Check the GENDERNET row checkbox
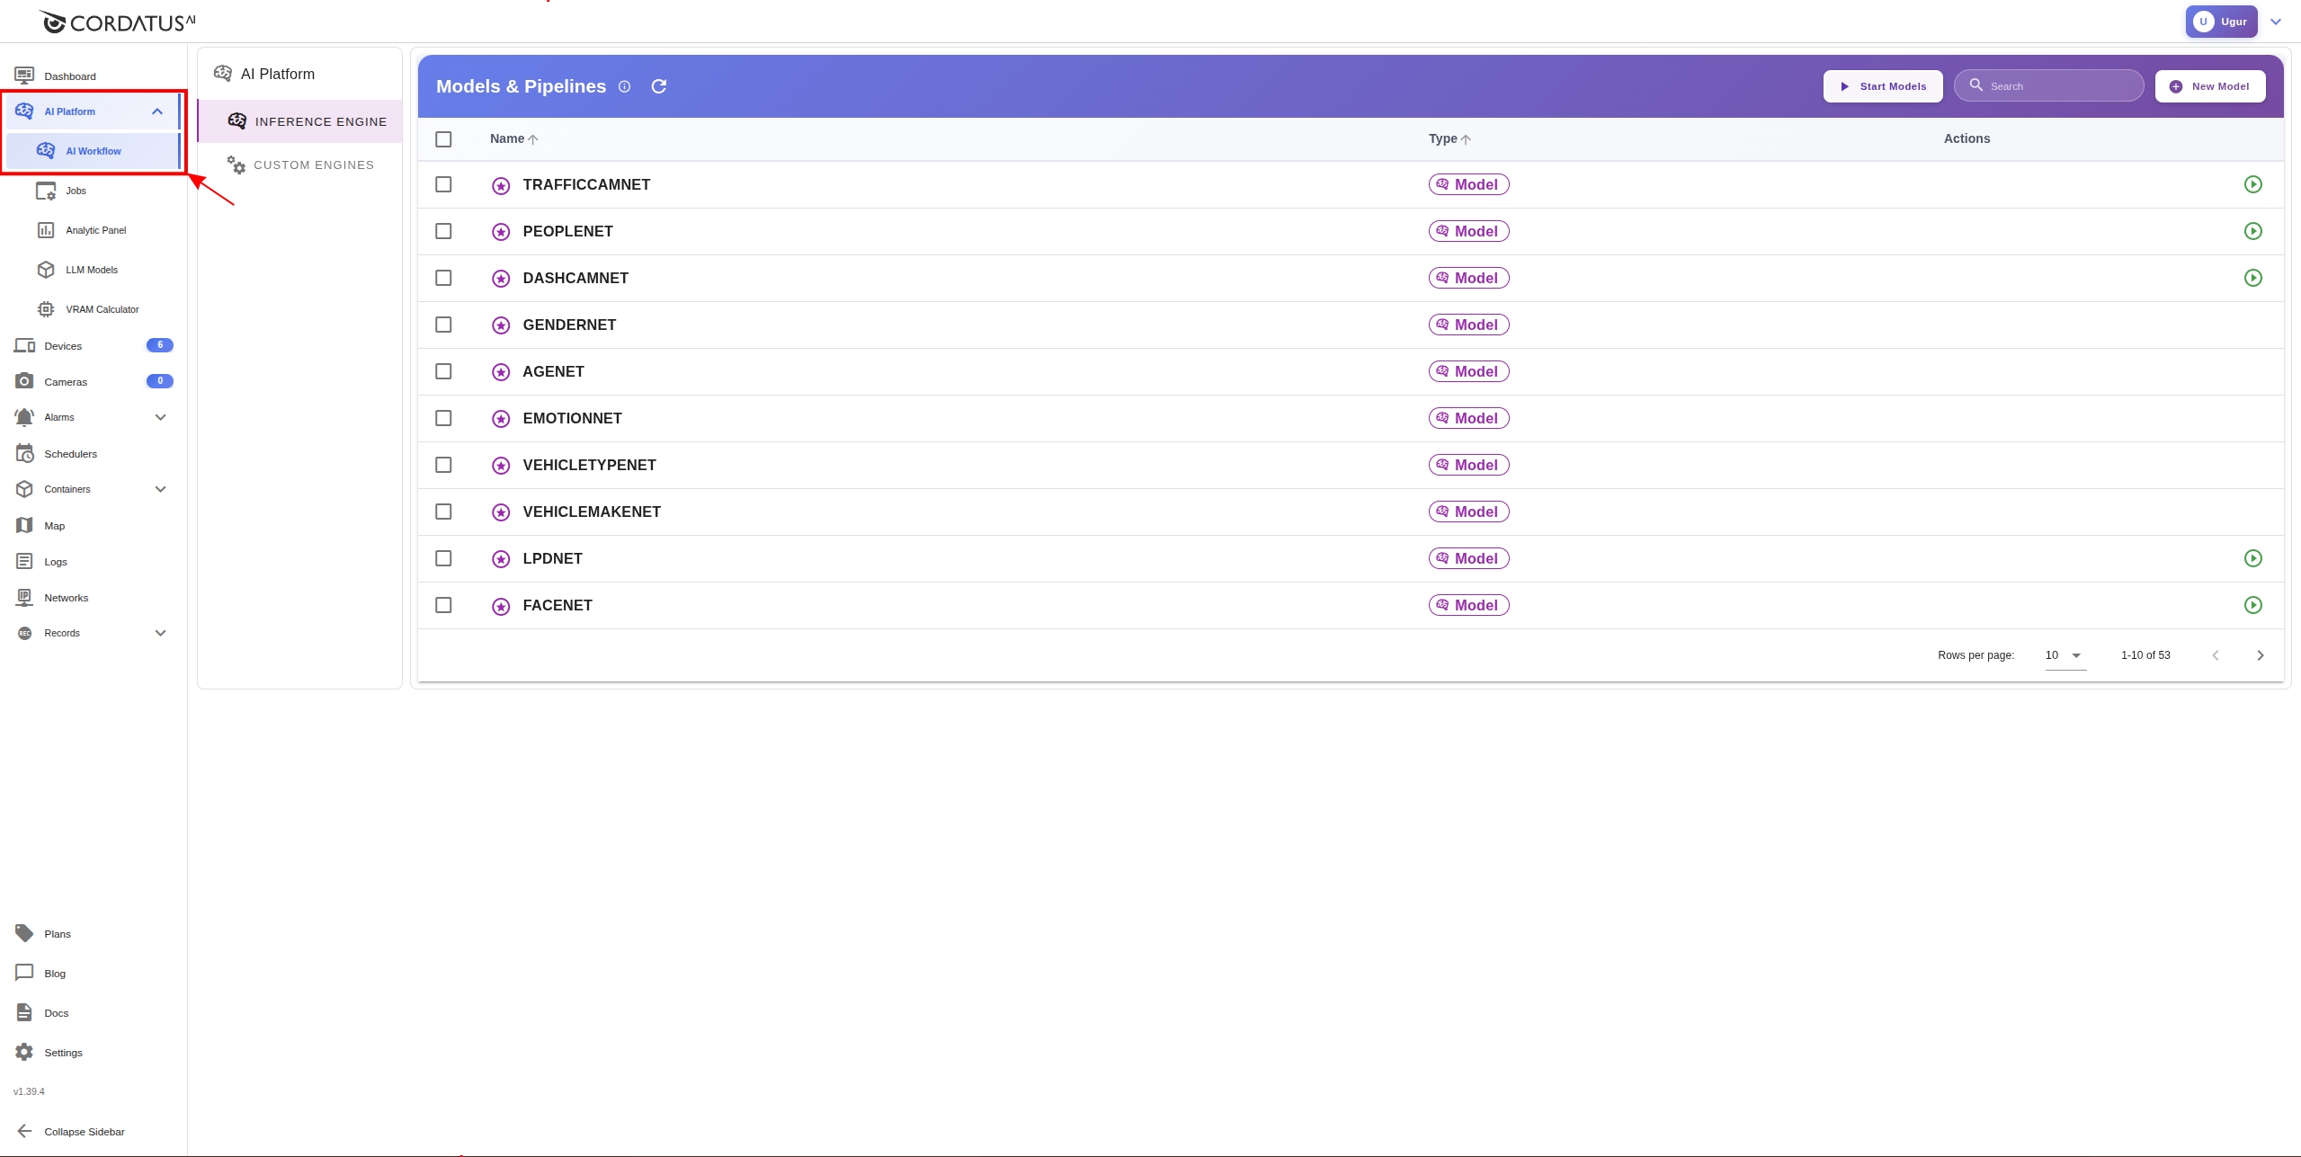 [443, 325]
